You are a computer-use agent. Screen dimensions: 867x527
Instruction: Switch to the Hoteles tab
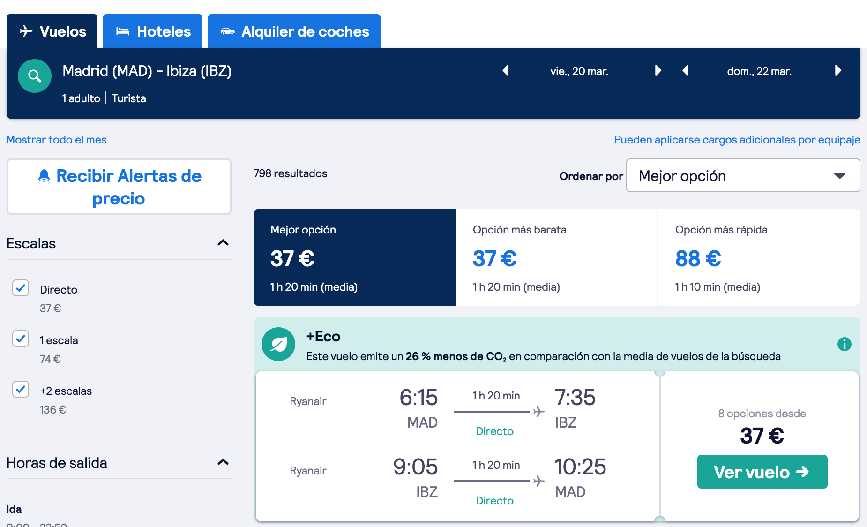point(153,31)
